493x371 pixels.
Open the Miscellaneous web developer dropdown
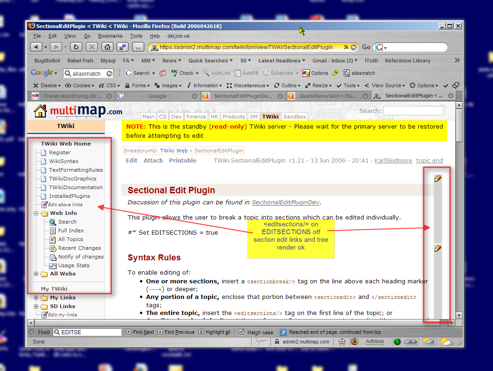(x=248, y=85)
